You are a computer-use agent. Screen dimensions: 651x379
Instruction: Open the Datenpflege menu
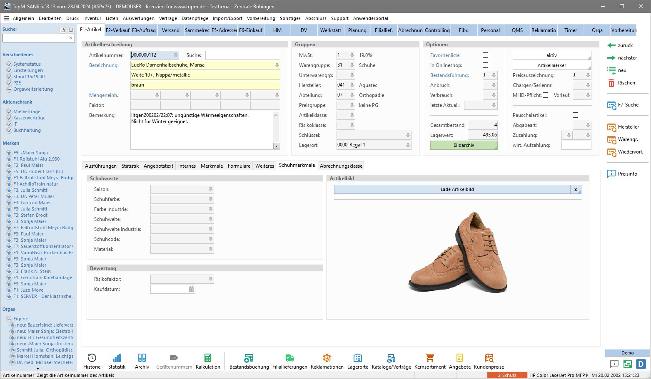pyautogui.click(x=195, y=18)
